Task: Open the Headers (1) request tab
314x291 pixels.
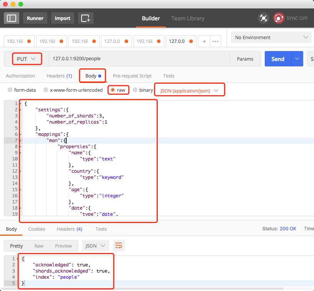Action: (x=59, y=76)
